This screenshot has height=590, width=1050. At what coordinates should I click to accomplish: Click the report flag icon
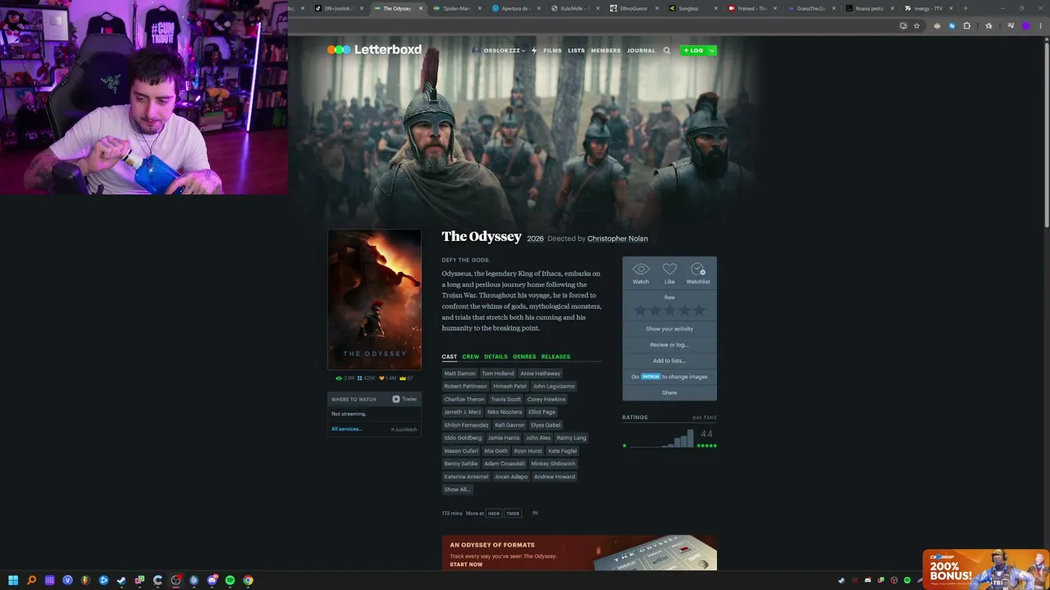click(535, 514)
